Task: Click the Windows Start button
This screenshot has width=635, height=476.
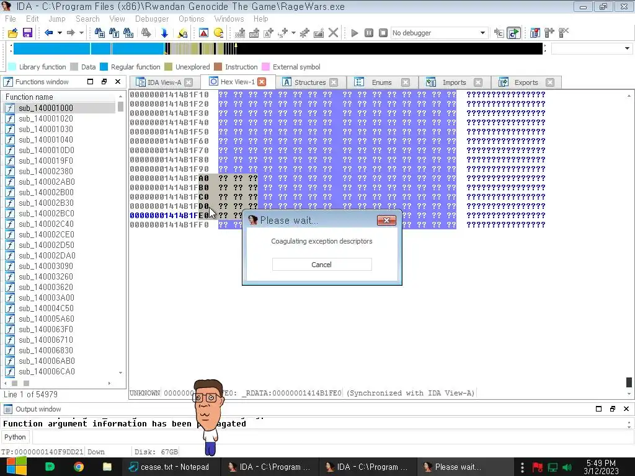Action: point(16,467)
